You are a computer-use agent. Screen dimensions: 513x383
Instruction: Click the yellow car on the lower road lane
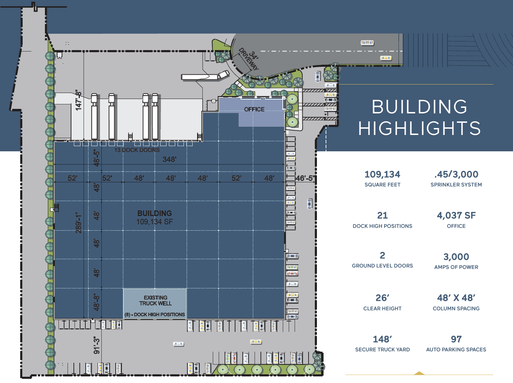386,58
